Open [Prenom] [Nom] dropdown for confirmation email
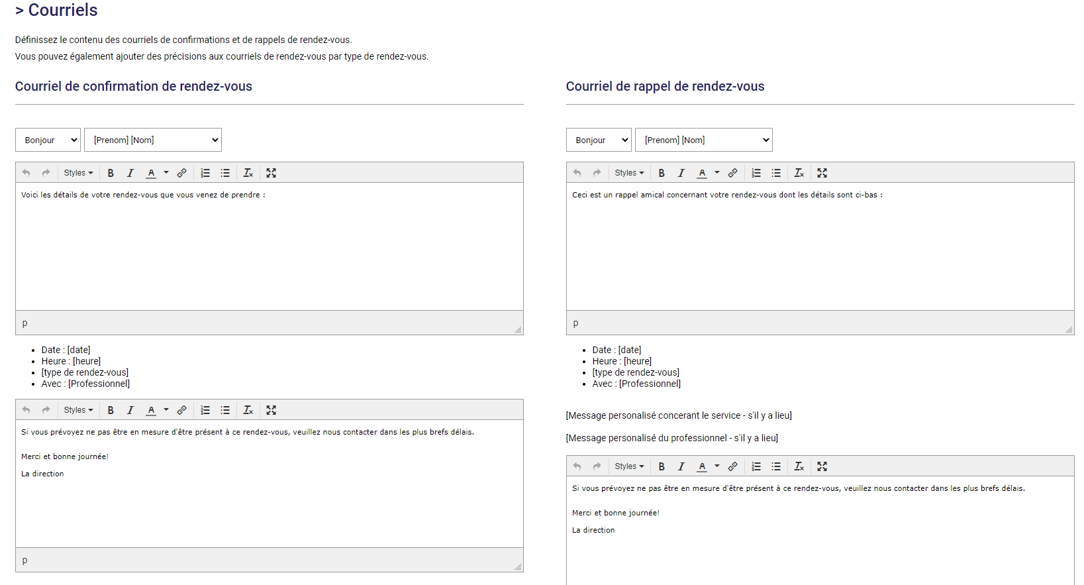 pyautogui.click(x=152, y=140)
